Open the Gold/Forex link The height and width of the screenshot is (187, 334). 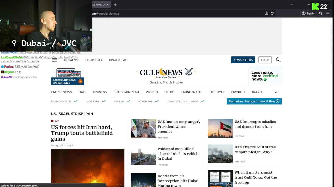[x=94, y=60]
